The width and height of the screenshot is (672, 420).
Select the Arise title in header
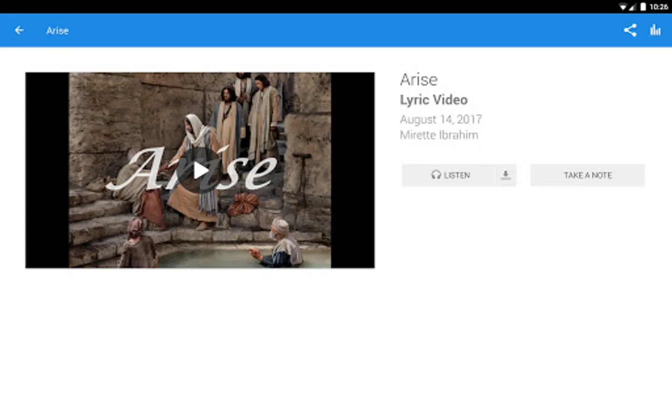pyautogui.click(x=57, y=31)
